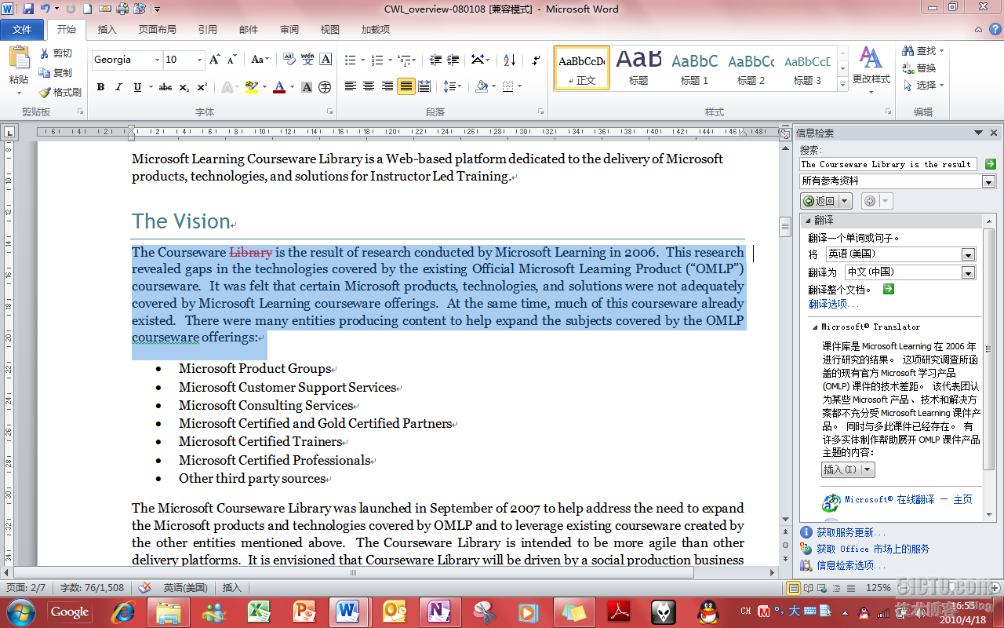This screenshot has width=1004, height=628.
Task: Click the Show/Hide paragraph marks icon
Action: pos(536,60)
